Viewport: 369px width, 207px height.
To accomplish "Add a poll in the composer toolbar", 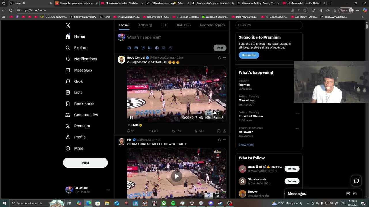I will pos(150,48).
